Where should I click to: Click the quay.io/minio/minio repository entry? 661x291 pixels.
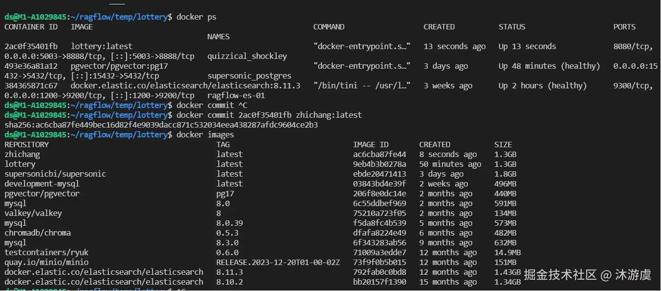46,262
